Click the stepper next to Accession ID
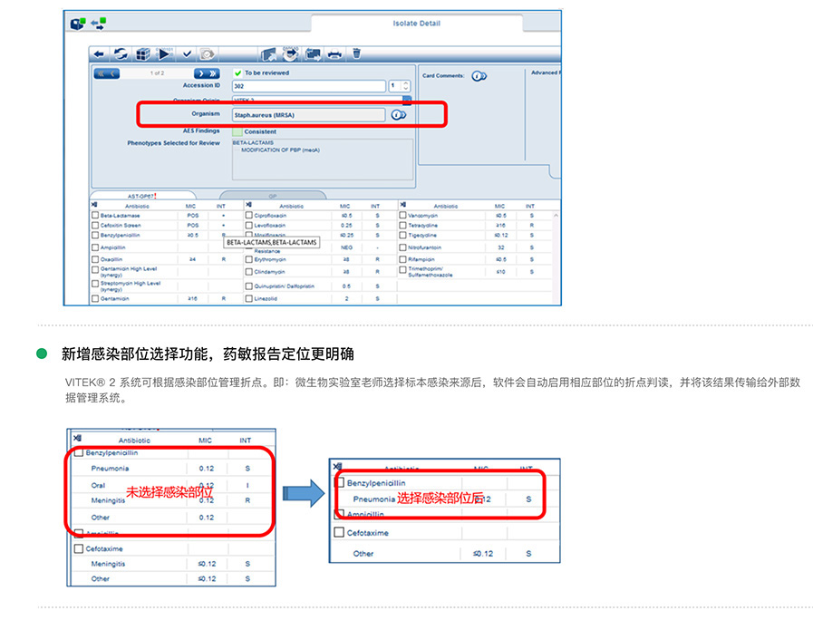This screenshot has height=620, width=813. pyautogui.click(x=405, y=86)
